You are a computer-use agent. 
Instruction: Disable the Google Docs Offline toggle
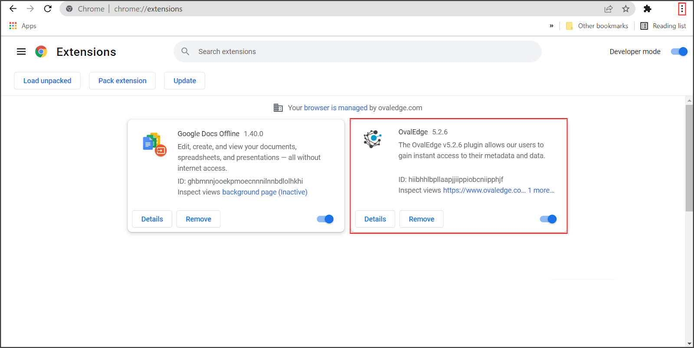(x=325, y=219)
